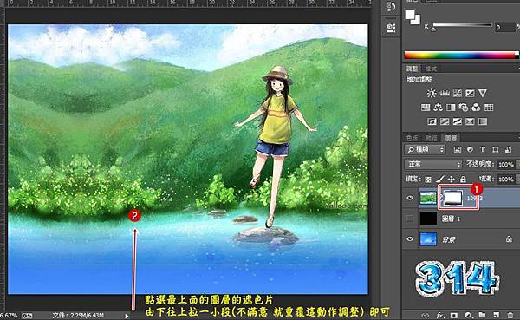Add a Posterize adjustment
Screen dimensions: 520x320
pos(445,121)
